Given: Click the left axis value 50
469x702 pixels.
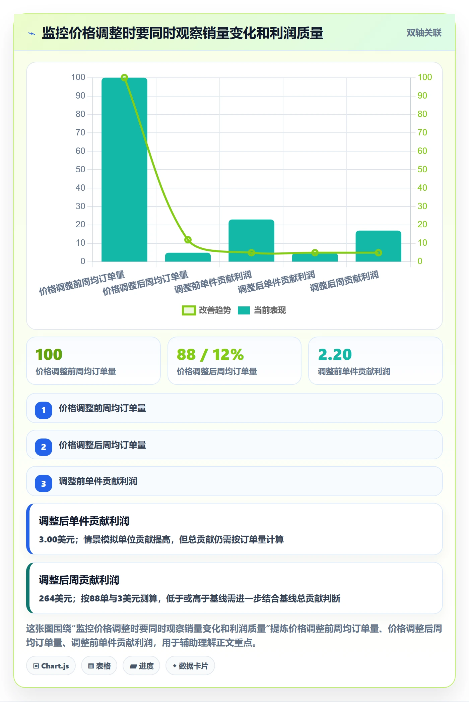Looking at the screenshot, I should point(80,169).
